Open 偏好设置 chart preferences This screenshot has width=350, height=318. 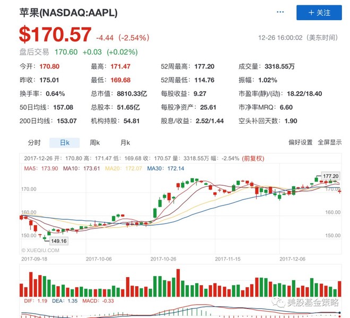[301, 142]
